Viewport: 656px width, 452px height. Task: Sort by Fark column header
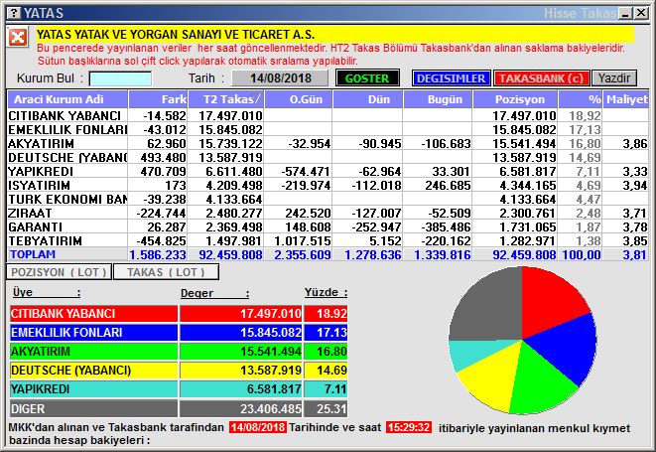pyautogui.click(x=158, y=99)
